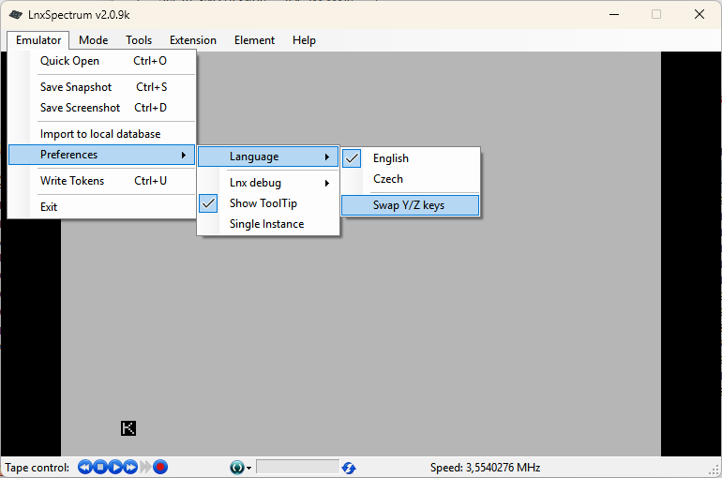Open the Emulator menu

pos(38,40)
